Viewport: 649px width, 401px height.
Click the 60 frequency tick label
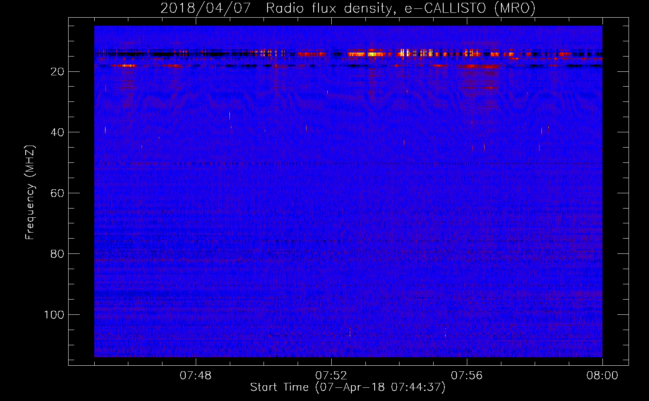[x=57, y=193]
